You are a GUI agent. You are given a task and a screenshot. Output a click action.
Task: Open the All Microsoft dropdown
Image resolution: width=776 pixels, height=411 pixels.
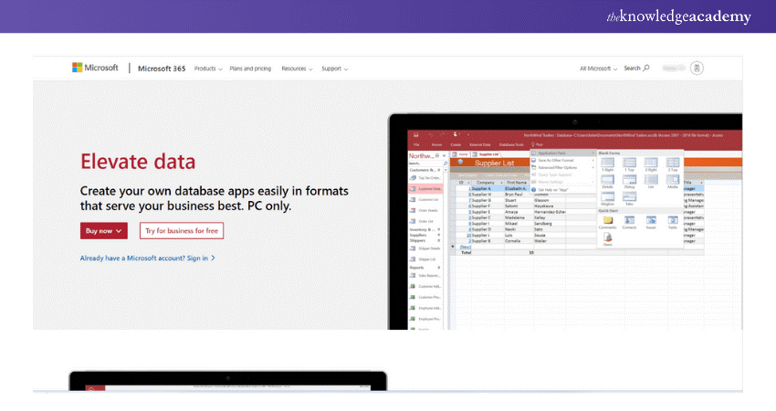coord(598,68)
